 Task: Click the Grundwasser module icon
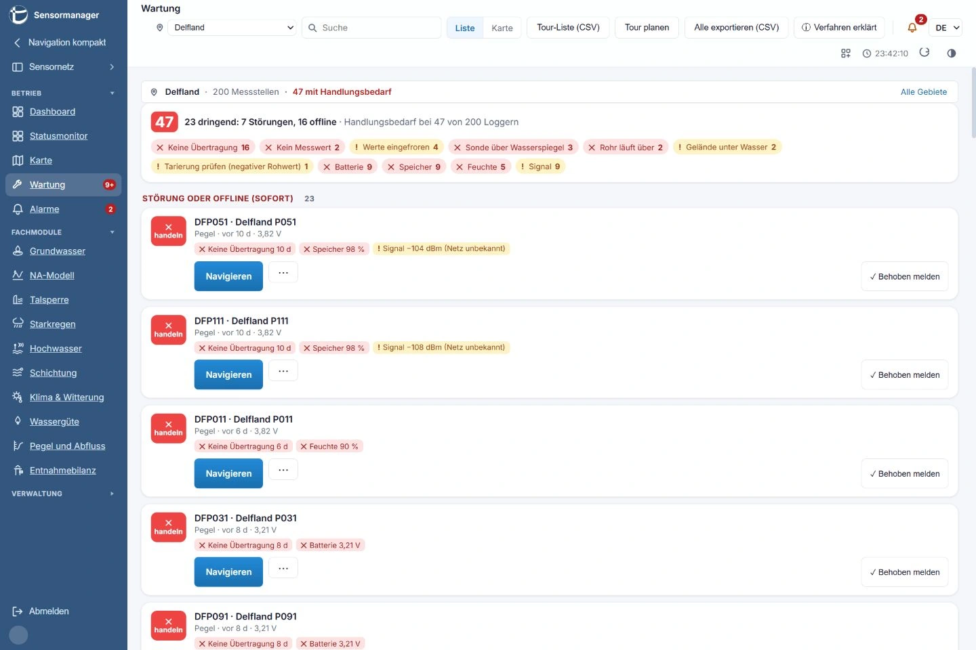pyautogui.click(x=18, y=251)
